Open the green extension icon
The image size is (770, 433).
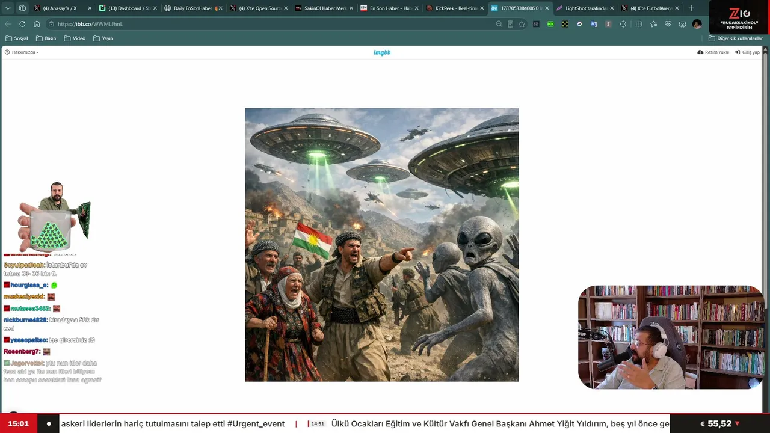click(x=550, y=24)
